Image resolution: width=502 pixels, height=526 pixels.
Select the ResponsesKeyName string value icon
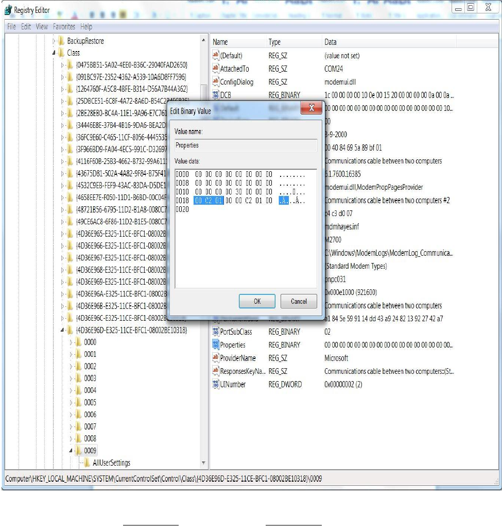pyautogui.click(x=216, y=371)
